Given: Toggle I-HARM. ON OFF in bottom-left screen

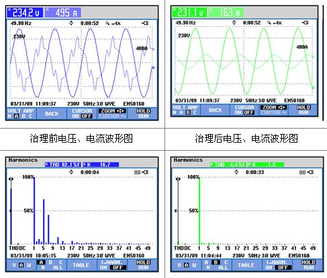Looking at the screenshot, I should tap(112, 265).
